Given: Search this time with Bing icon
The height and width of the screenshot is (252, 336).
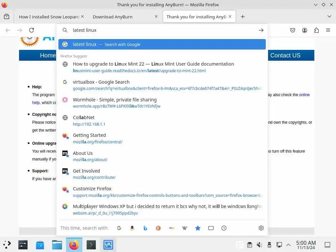Looking at the screenshot, I should coord(145,228).
